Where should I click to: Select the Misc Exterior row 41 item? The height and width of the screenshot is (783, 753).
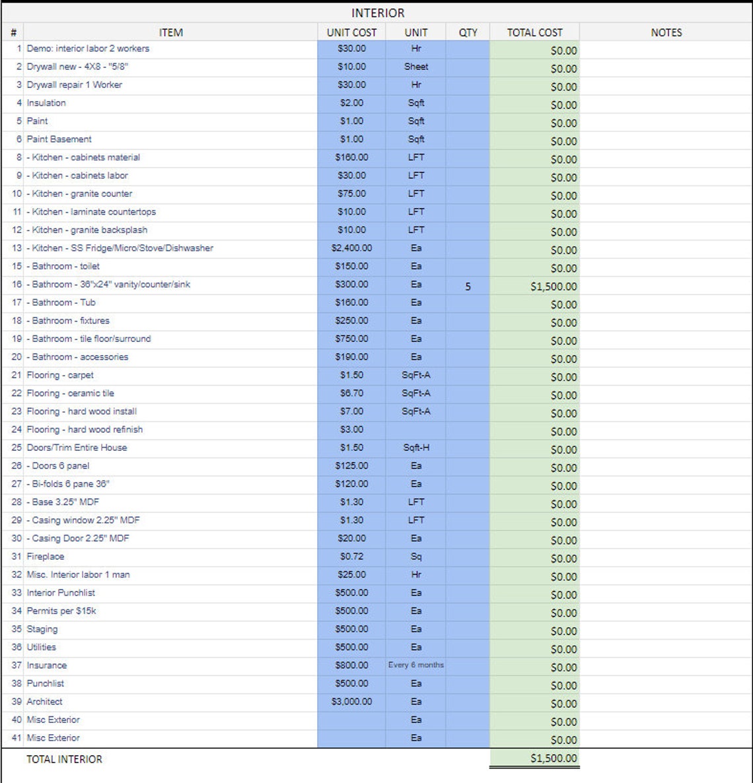tap(50, 739)
